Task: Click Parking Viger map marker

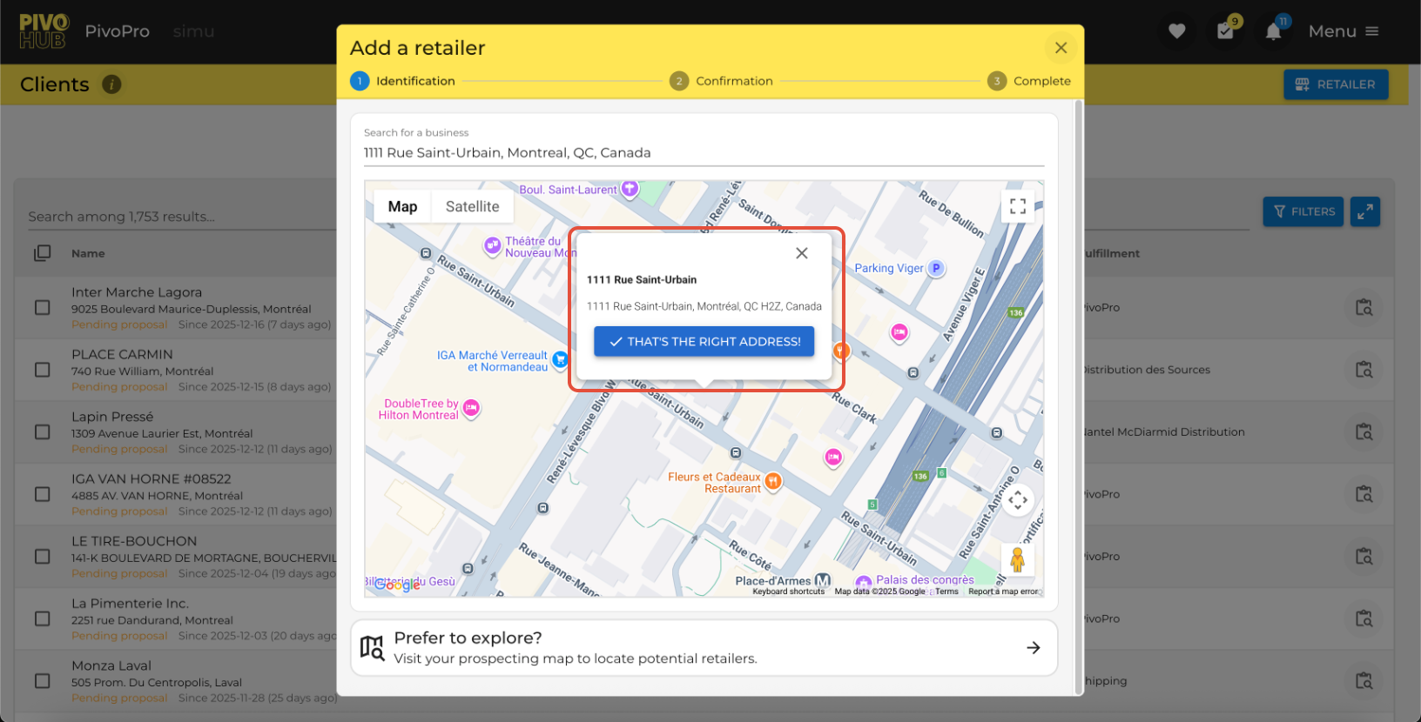Action: pyautogui.click(x=936, y=269)
